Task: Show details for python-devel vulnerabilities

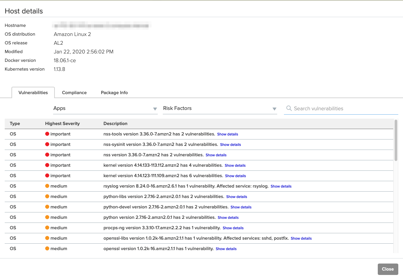Action: pyautogui.click(x=241, y=207)
